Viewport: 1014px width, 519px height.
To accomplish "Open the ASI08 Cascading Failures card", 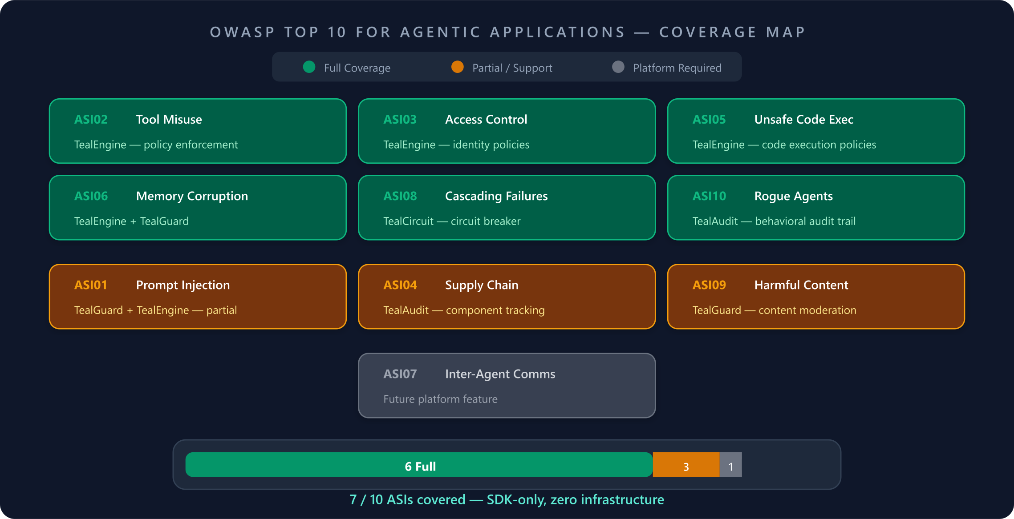I will pyautogui.click(x=507, y=208).
